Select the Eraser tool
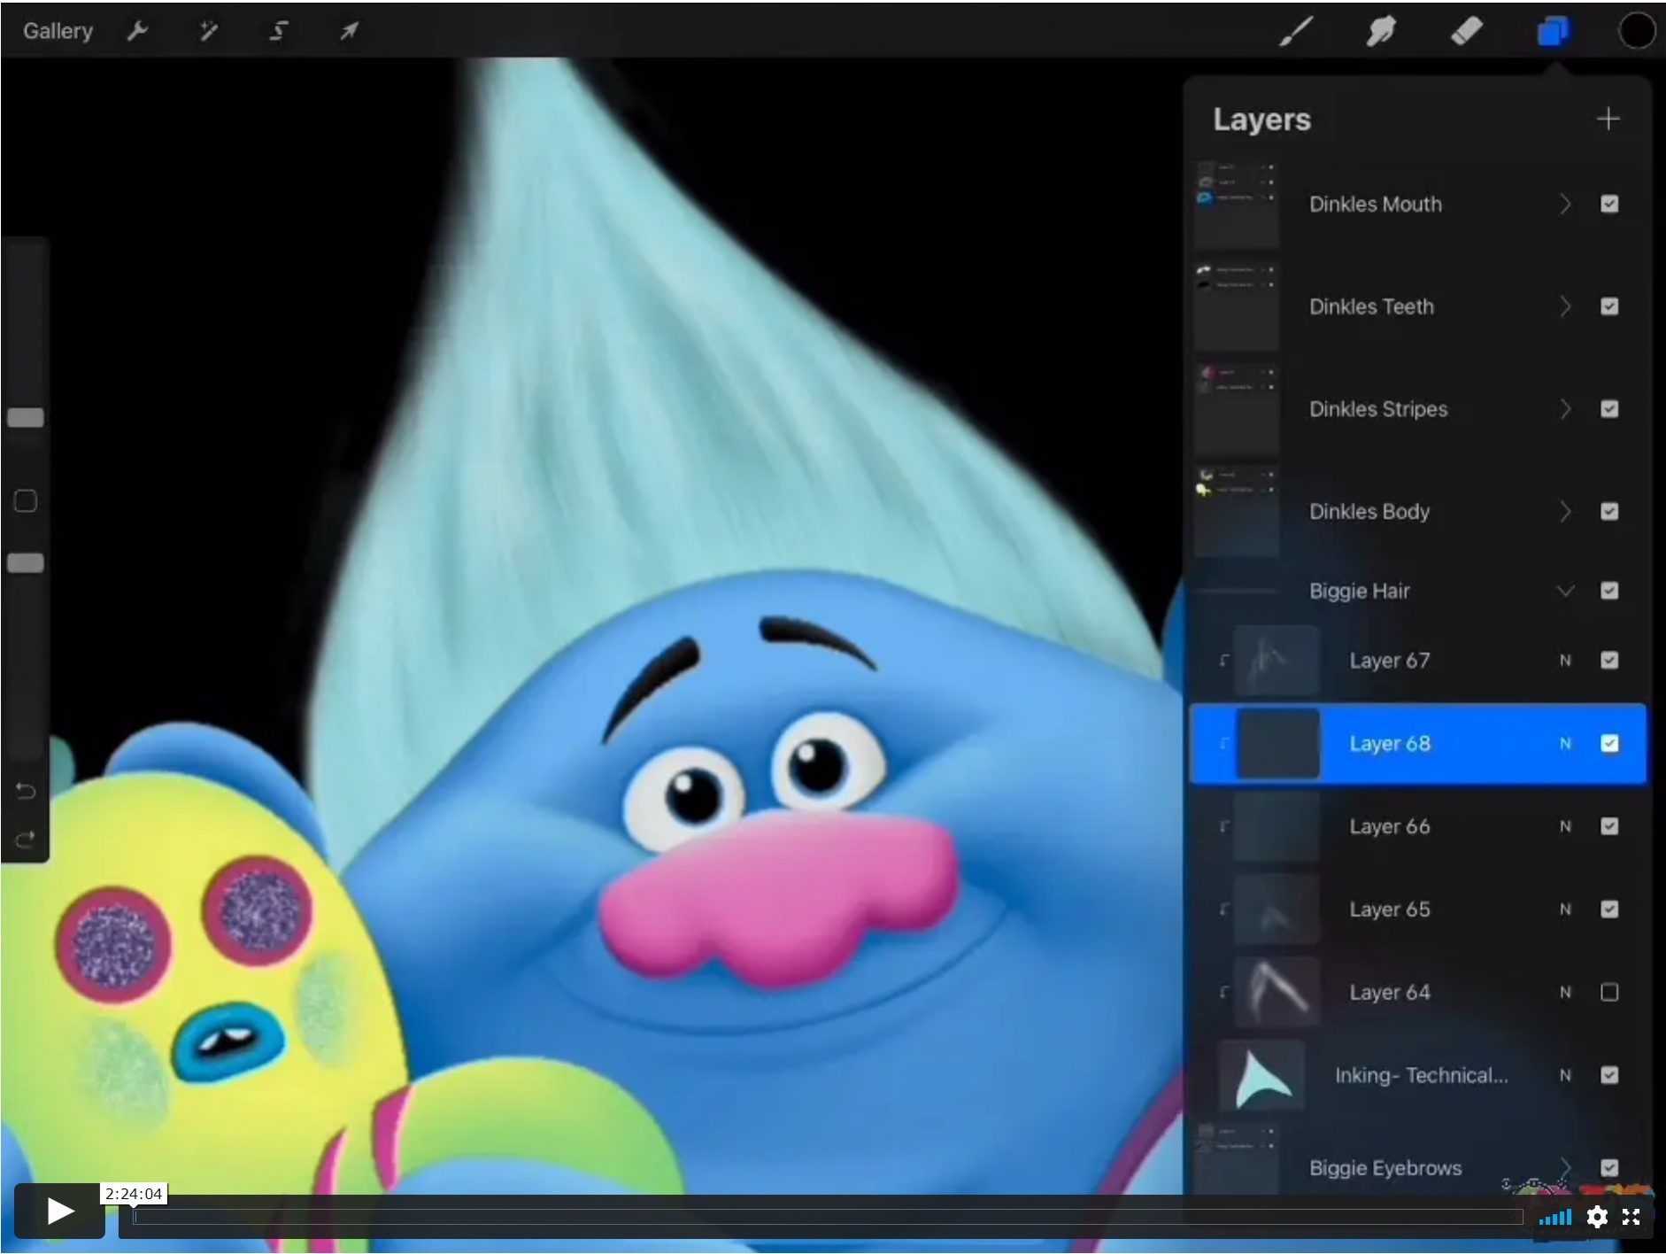The width and height of the screenshot is (1666, 1254). tap(1467, 30)
